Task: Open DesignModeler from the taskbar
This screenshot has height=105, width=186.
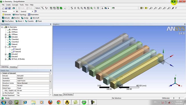Action: coord(84,102)
